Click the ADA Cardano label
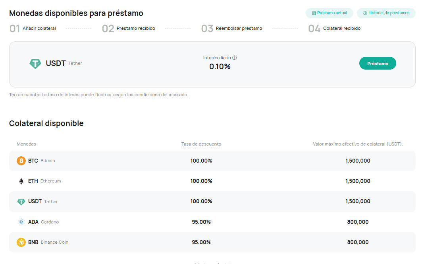 click(x=43, y=222)
